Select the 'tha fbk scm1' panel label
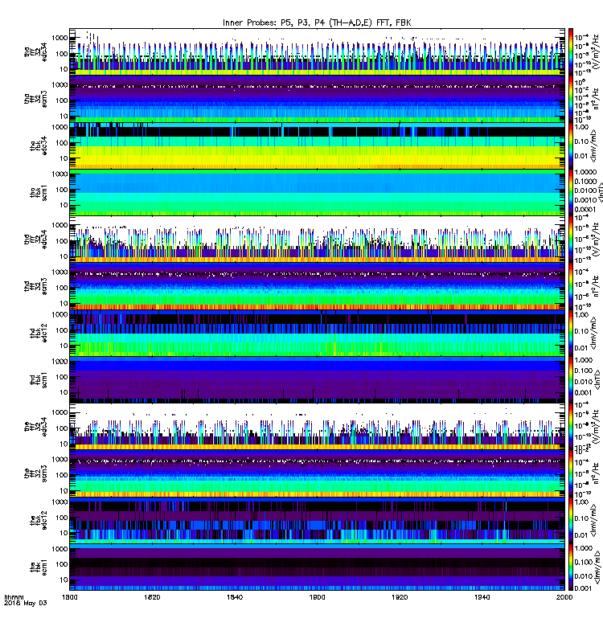 (39, 193)
